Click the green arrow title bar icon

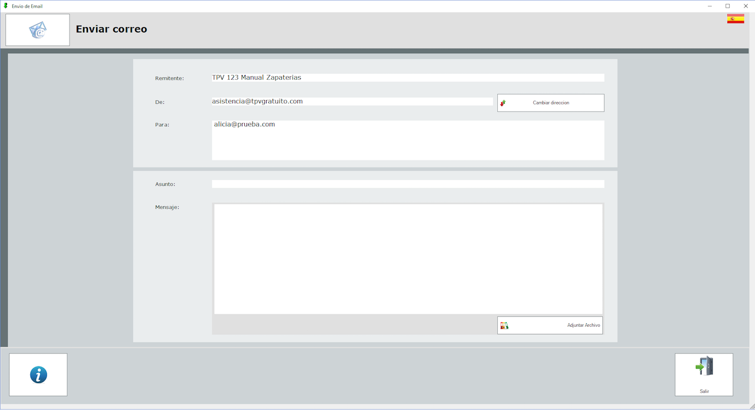(6, 6)
